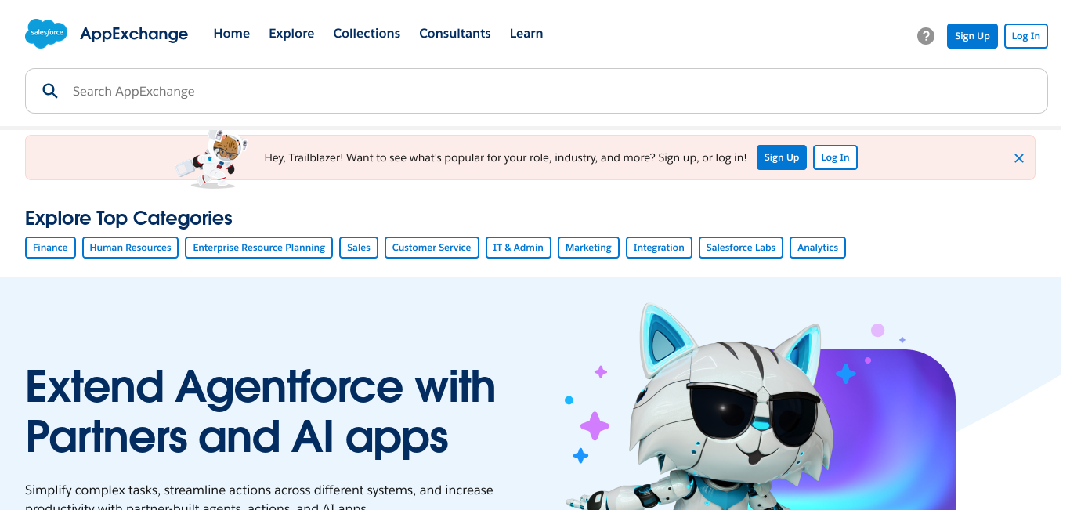Open the help question mark icon
1070x510 pixels.
tap(926, 36)
